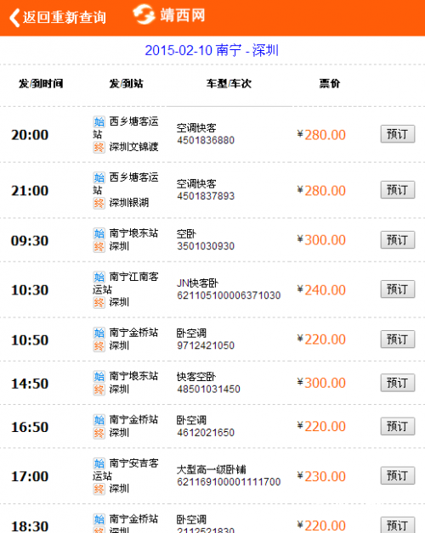Image resolution: width=425 pixels, height=533 pixels.
Task: Click the 始 icon for 09:30 南宁埌东站
Action: [x=99, y=233]
